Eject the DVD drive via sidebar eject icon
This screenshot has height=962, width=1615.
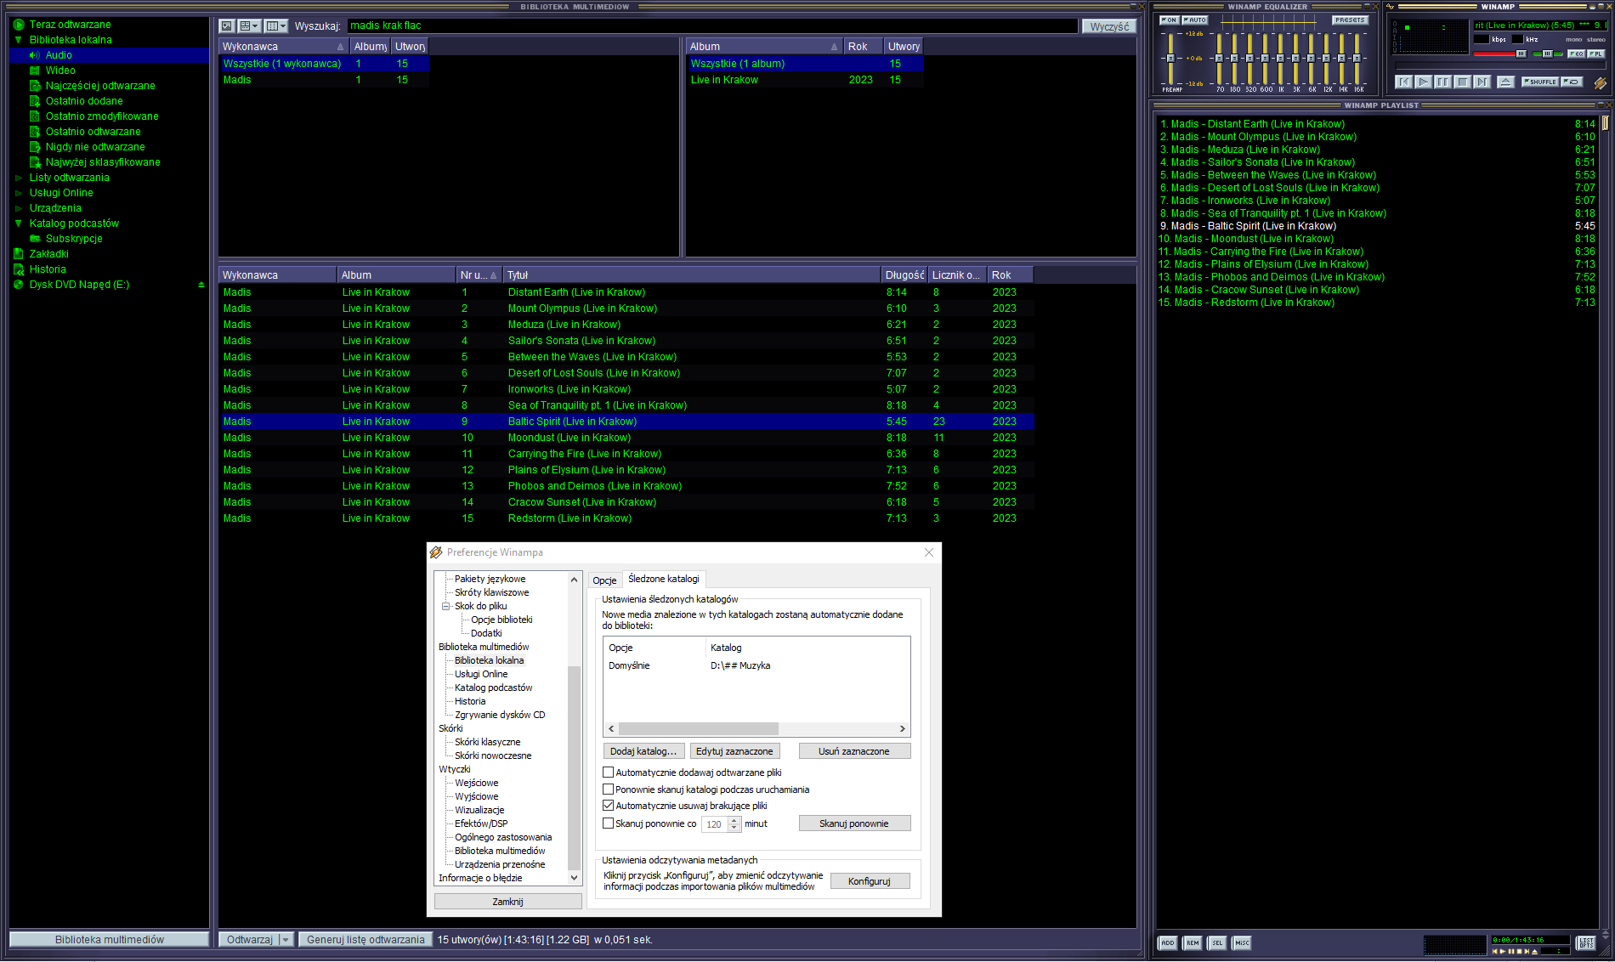pos(201,285)
